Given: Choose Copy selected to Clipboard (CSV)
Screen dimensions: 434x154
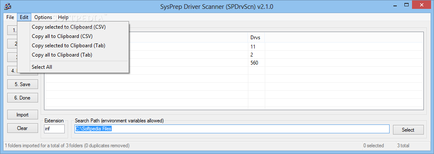Looking at the screenshot, I should coord(73,27).
